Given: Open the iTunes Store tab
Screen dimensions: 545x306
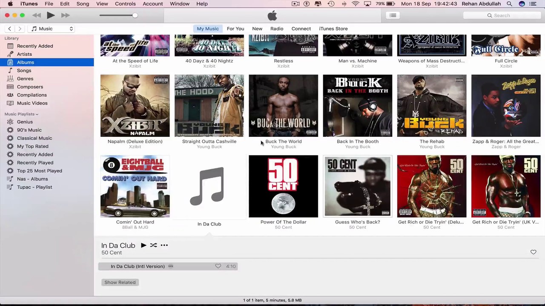Looking at the screenshot, I should coord(333,28).
